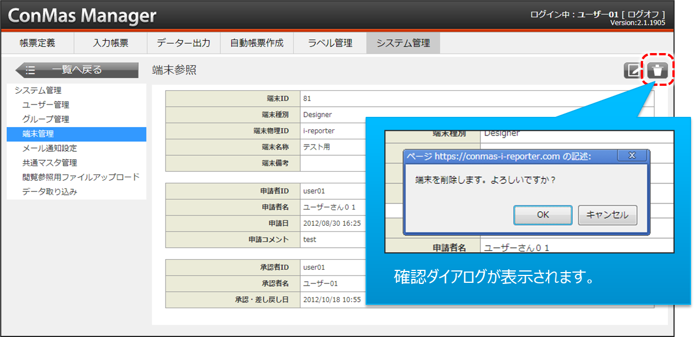Open the ラベル管理 tab
695x337 pixels.
click(x=330, y=43)
